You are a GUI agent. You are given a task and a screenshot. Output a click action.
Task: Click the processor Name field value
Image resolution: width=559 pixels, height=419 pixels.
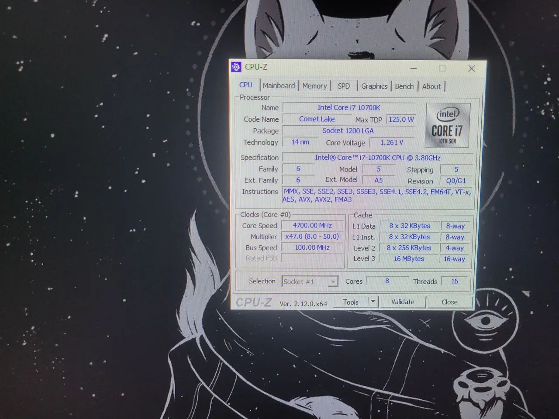coord(349,107)
